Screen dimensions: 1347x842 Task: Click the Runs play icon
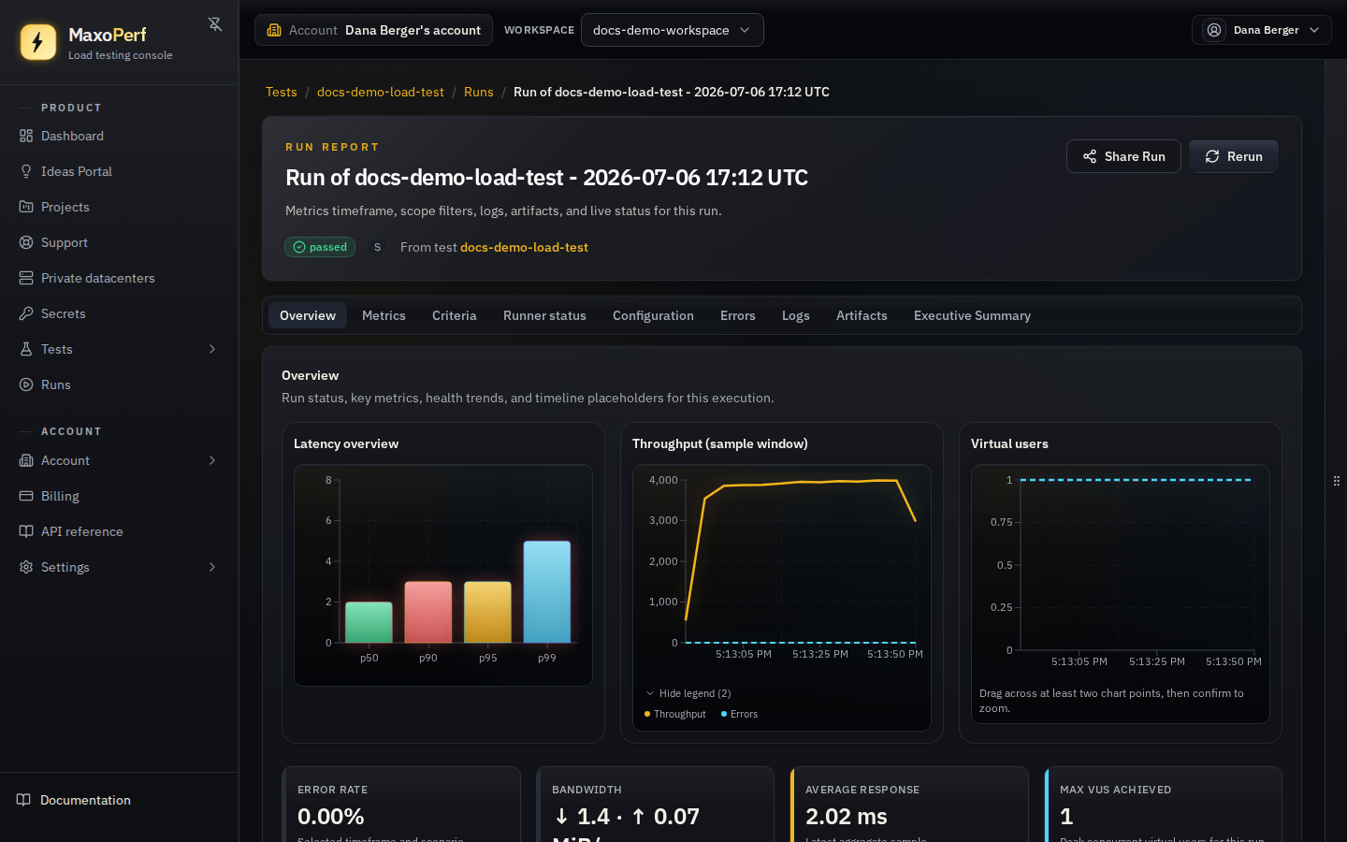[26, 385]
